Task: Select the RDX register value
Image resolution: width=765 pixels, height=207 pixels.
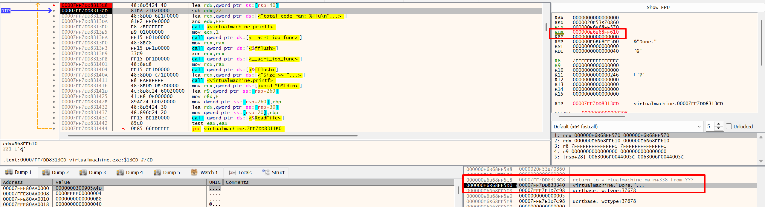Action: click(x=595, y=32)
